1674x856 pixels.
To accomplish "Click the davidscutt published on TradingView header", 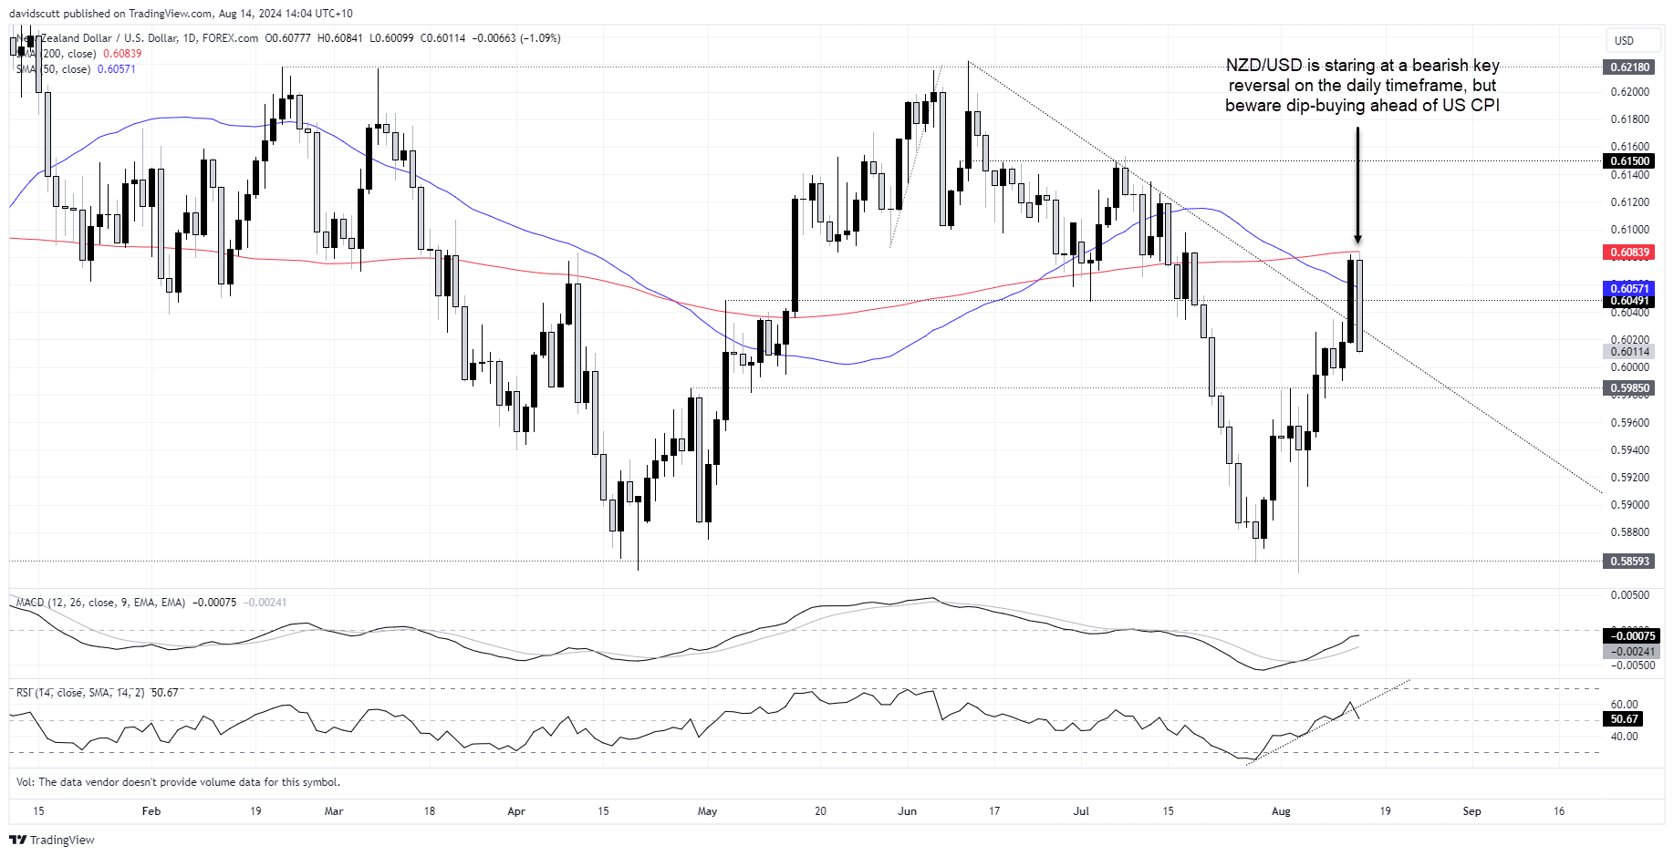I will 181,14.
